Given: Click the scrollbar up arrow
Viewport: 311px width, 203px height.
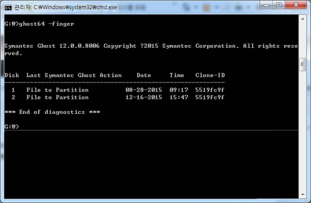Looking at the screenshot, I should [x=302, y=19].
